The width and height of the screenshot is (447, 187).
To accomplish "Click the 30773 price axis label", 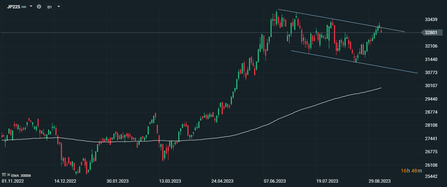I will click(x=431, y=73).
